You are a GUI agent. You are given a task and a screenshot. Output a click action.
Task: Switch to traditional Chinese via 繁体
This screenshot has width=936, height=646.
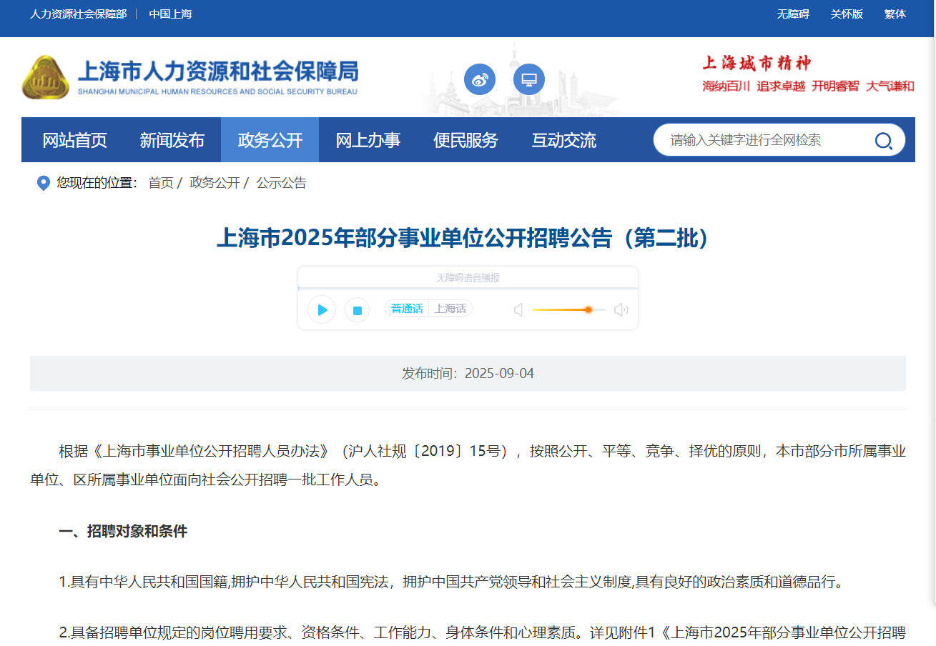pyautogui.click(x=895, y=14)
